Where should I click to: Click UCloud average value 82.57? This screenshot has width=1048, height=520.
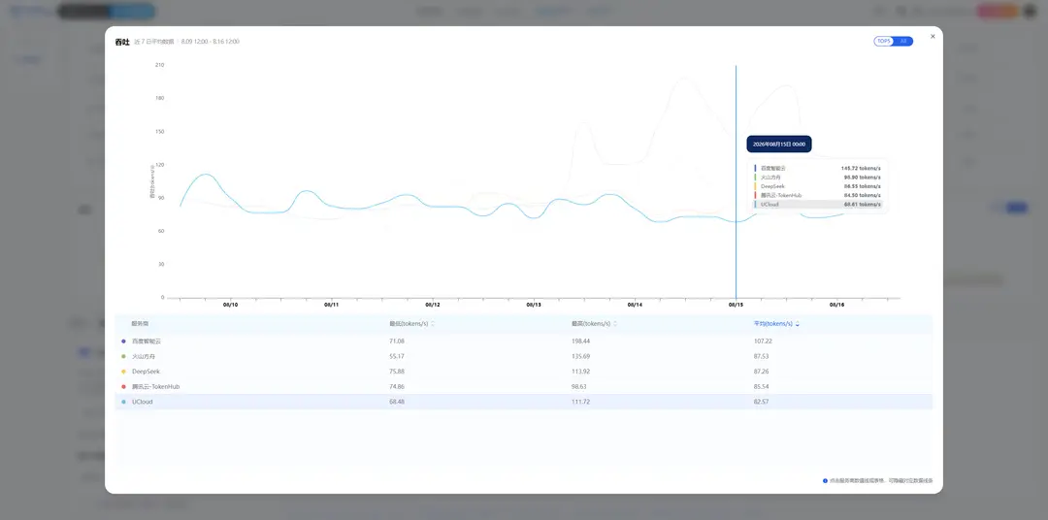(762, 402)
